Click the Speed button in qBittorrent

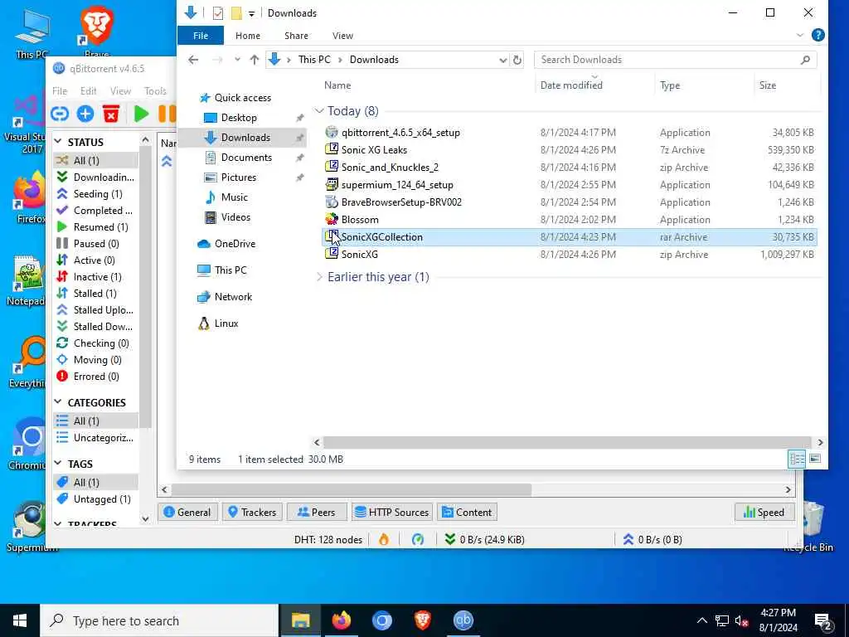coord(764,513)
